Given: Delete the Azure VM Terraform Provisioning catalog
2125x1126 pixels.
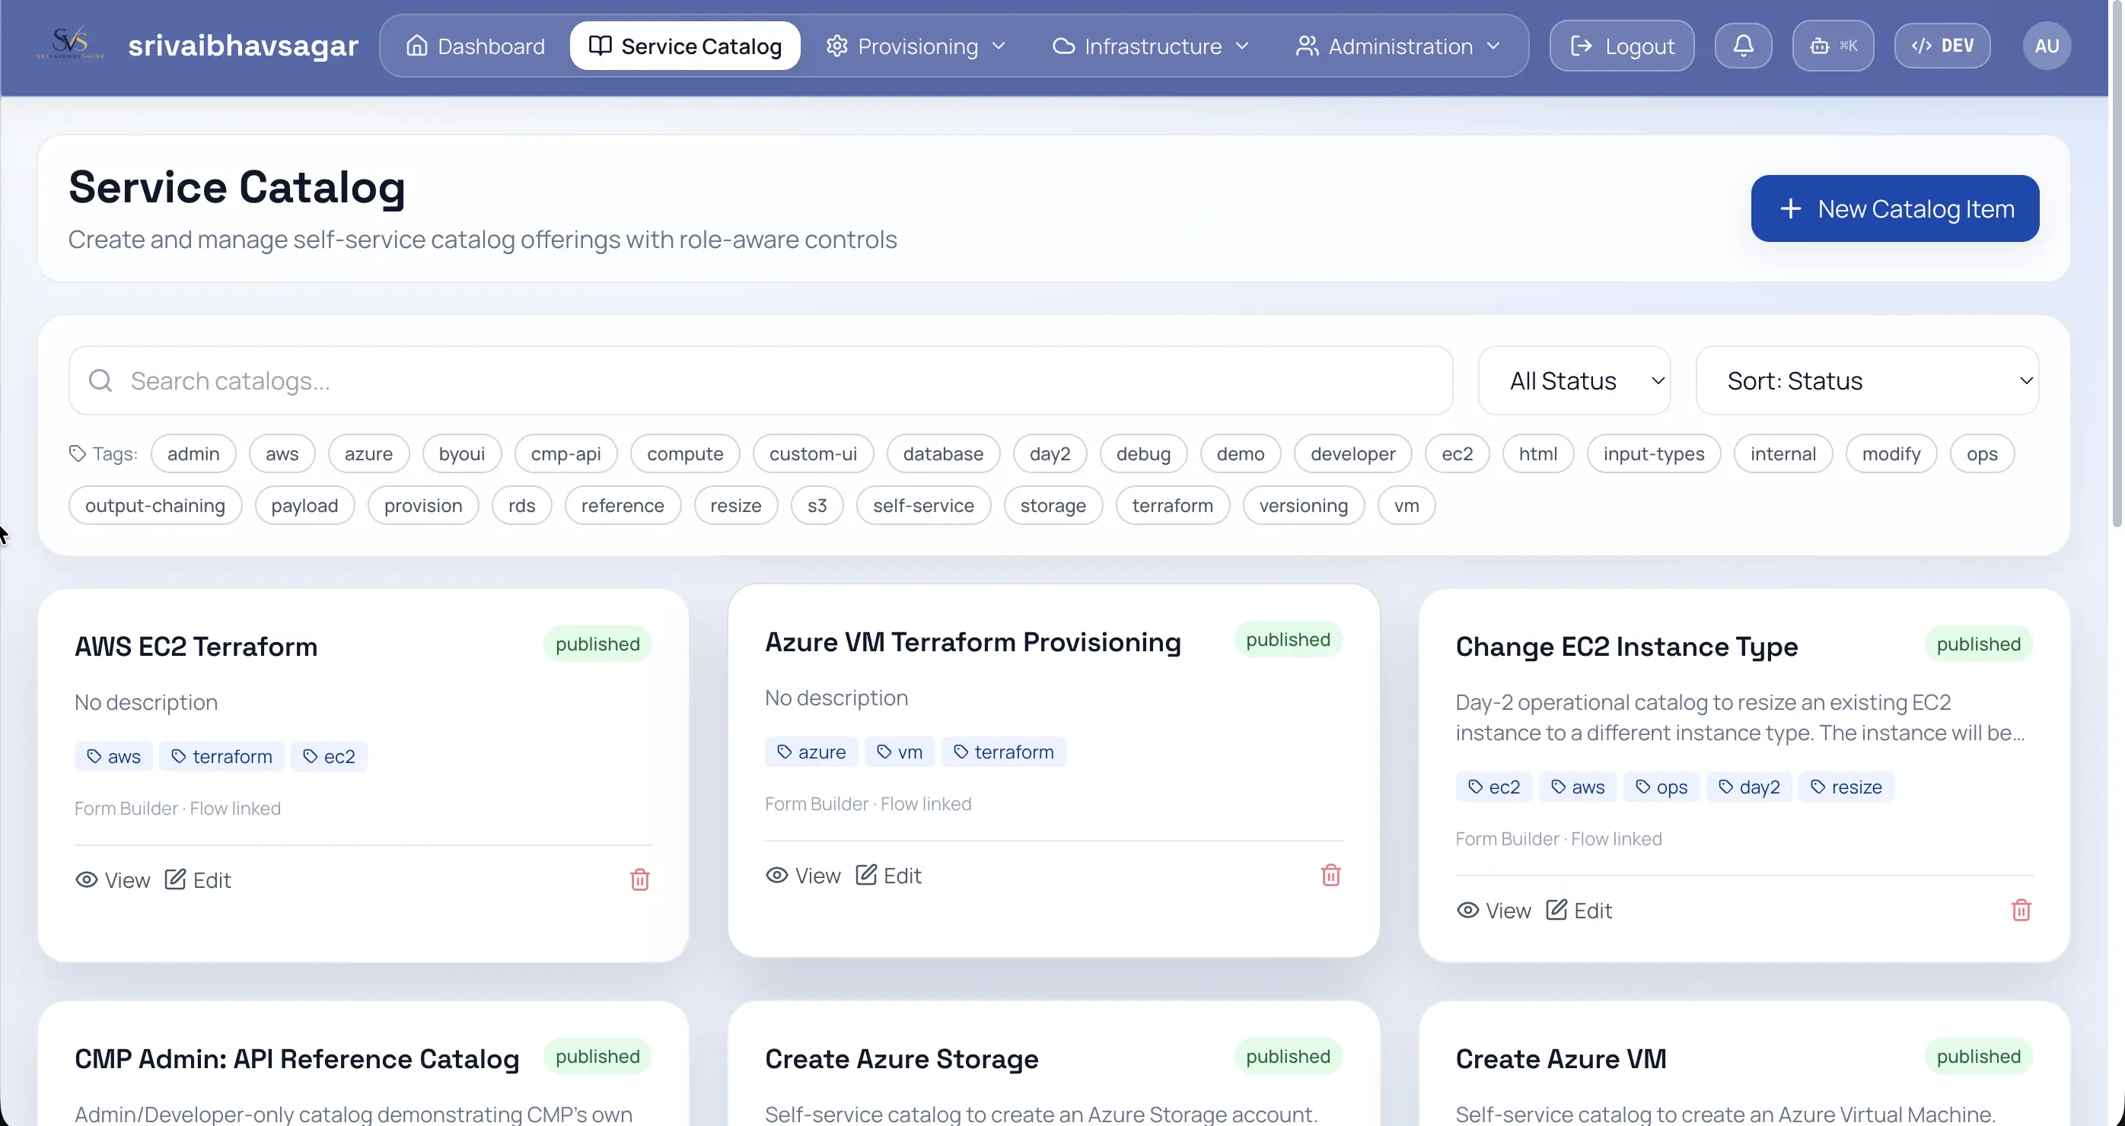Looking at the screenshot, I should tap(1330, 875).
